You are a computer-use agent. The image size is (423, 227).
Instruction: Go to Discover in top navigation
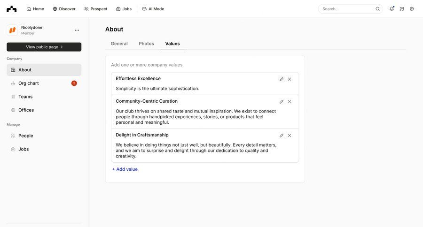(x=64, y=9)
